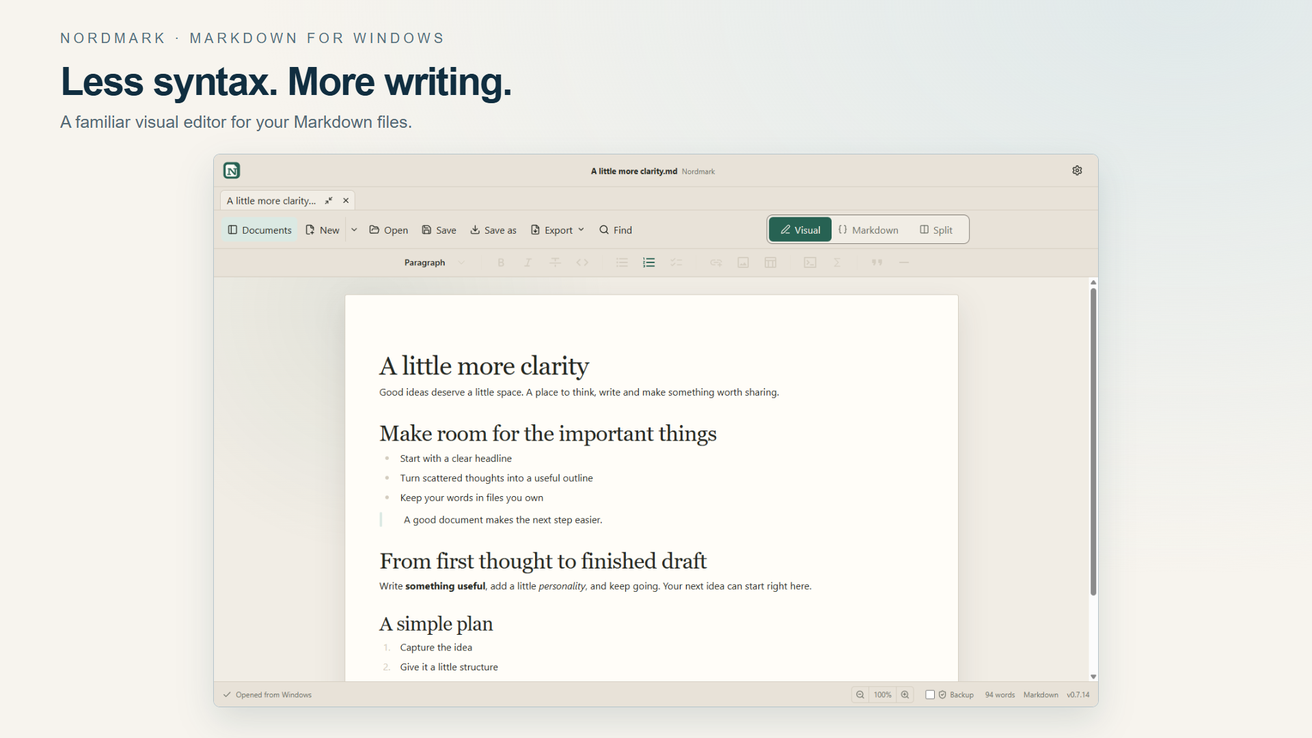Open the Find search tool
The width and height of the screenshot is (1312, 738).
pyautogui.click(x=616, y=230)
